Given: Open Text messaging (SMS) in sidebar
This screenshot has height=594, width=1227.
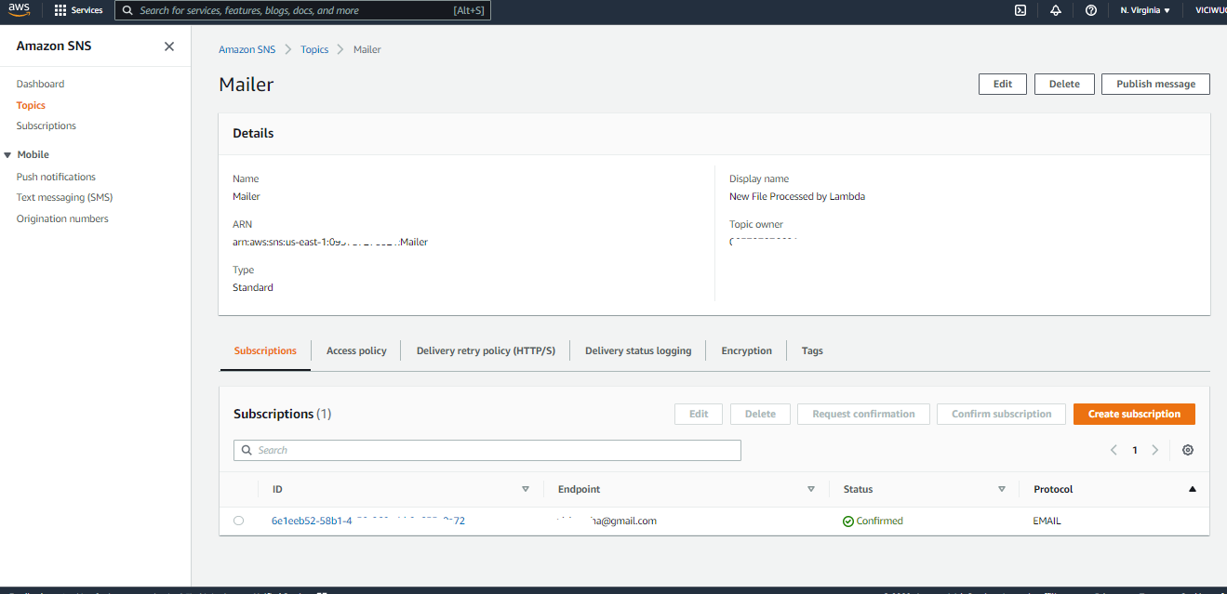Looking at the screenshot, I should click(x=64, y=197).
